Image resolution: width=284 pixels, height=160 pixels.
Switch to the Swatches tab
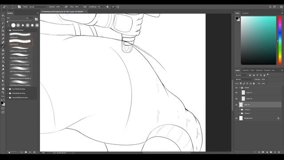pos(245,13)
